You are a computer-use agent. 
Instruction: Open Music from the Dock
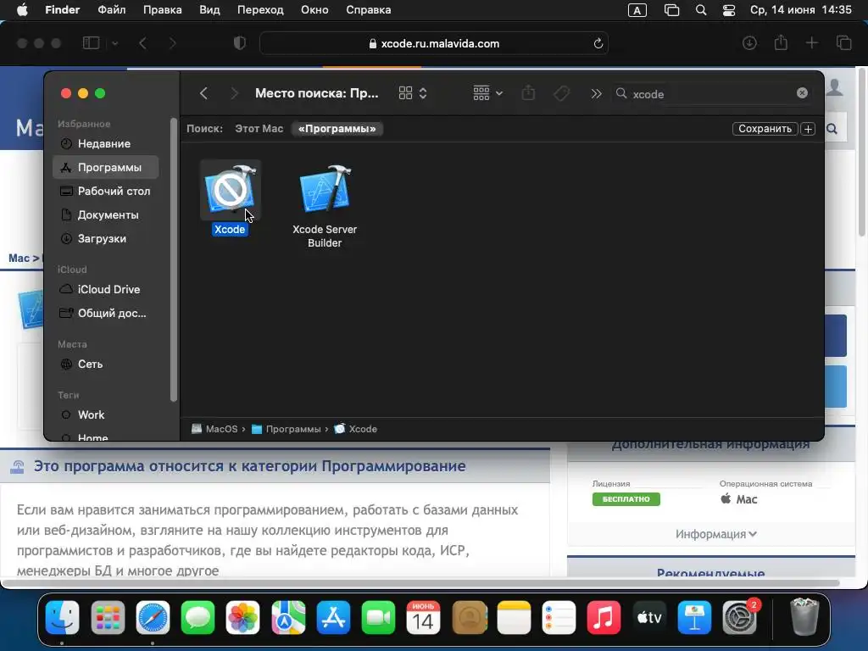[x=604, y=617]
